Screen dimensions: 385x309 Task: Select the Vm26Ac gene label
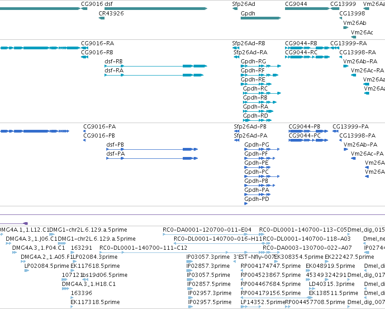(x=362, y=33)
